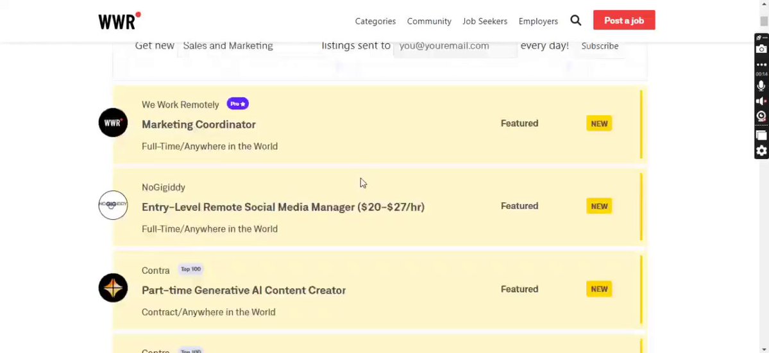Viewport: 769px width, 353px height.
Task: Click the Contra star logo of the Generative AI job
Action: coord(113,288)
